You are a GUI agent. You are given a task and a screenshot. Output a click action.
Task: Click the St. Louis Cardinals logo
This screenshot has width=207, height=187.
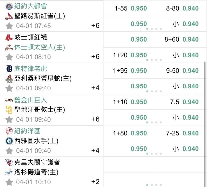point(9,17)
